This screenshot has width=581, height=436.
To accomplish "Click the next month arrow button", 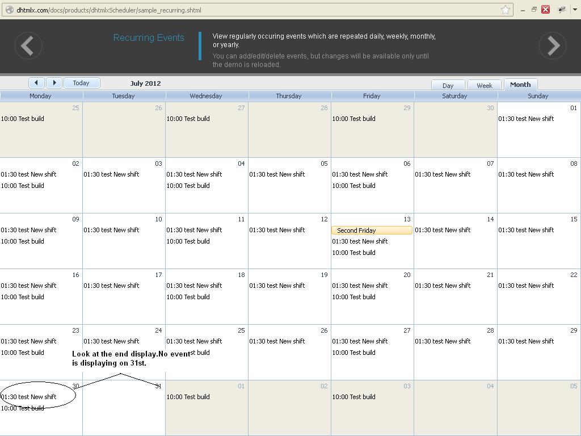I will [x=54, y=83].
